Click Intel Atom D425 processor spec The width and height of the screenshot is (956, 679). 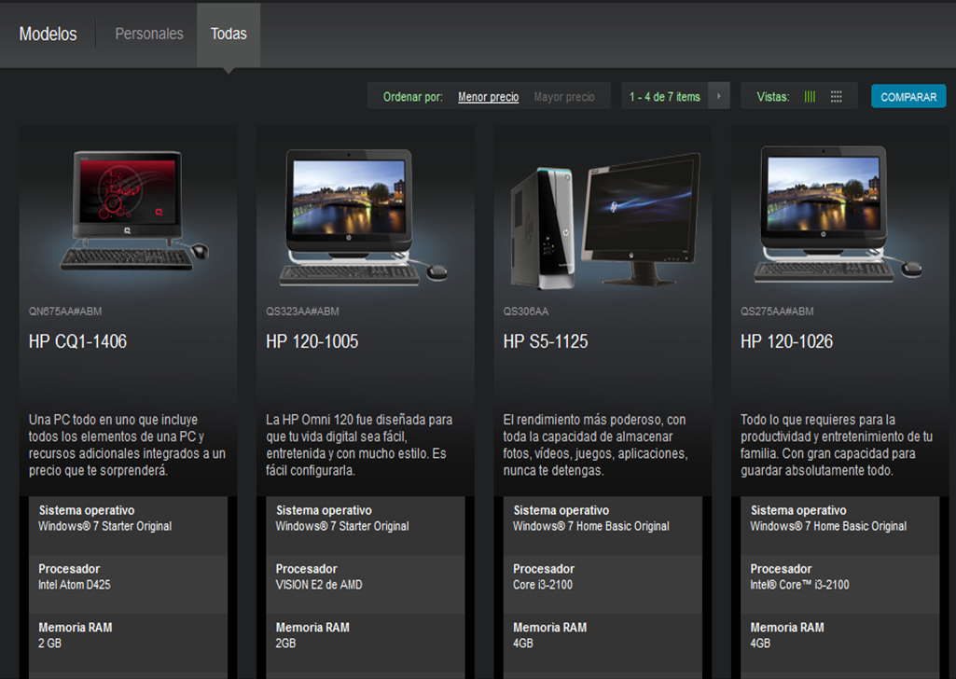(75, 585)
